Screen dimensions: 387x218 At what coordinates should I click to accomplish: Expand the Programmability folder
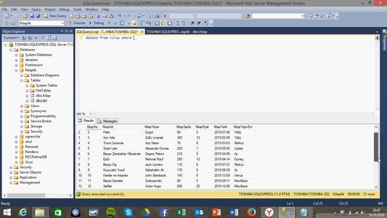tap(22, 116)
